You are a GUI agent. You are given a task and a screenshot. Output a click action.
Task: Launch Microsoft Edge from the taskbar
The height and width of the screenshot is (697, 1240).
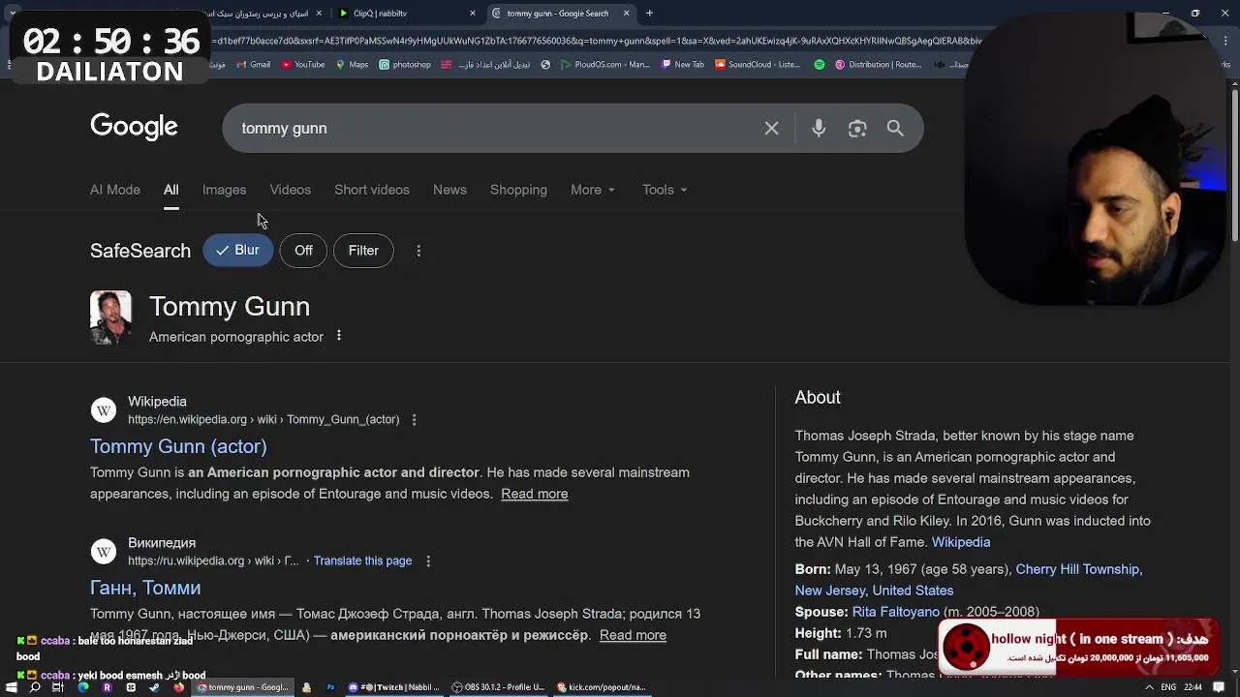point(82,687)
